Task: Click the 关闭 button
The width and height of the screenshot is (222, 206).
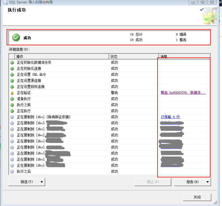Action: click(x=197, y=197)
